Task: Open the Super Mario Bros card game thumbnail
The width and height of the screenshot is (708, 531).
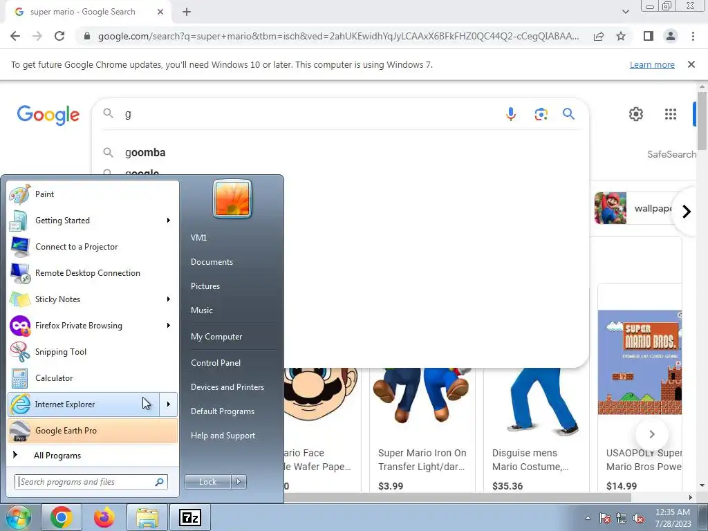Action: [x=640, y=362]
